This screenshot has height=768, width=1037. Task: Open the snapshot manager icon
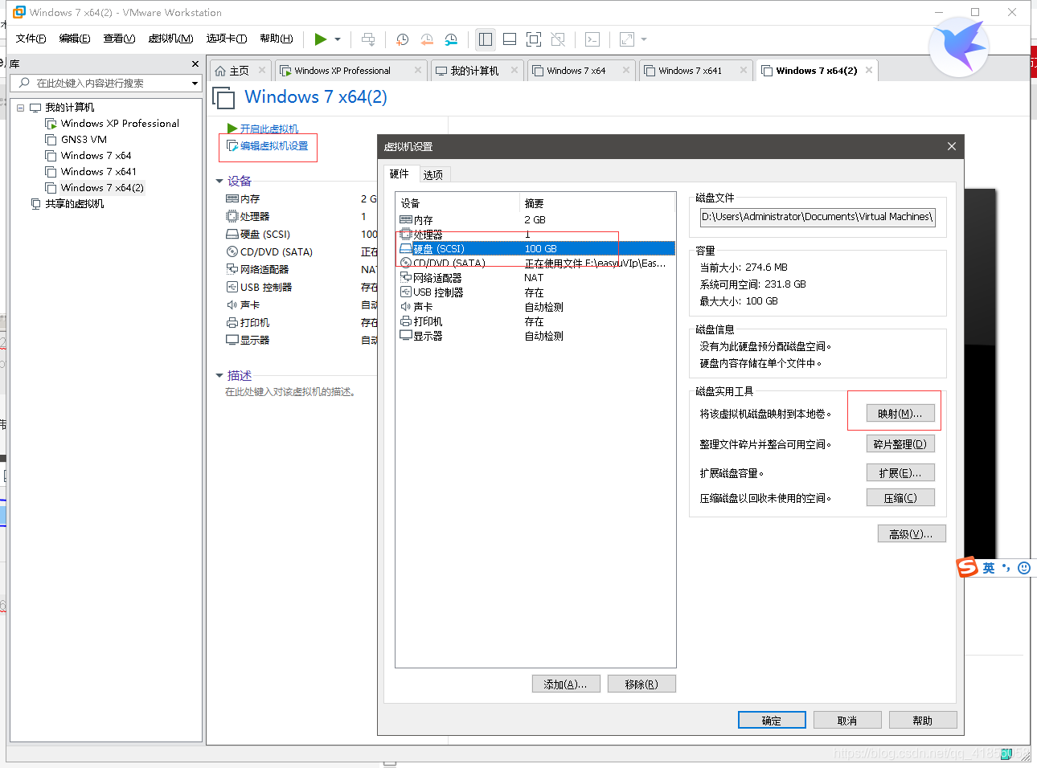point(451,39)
